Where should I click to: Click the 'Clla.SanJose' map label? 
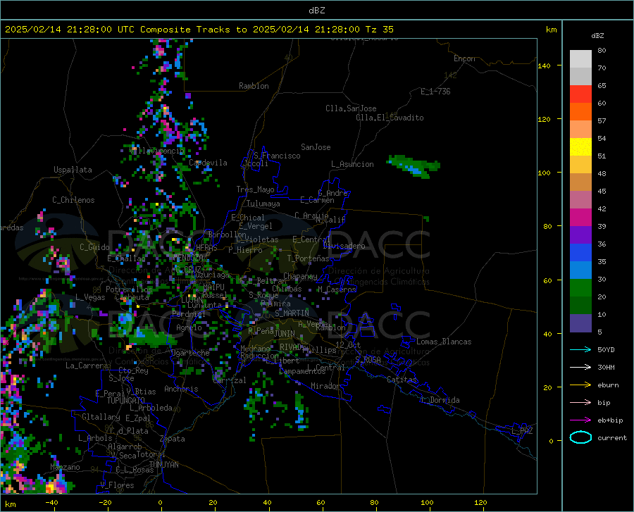coord(351,108)
